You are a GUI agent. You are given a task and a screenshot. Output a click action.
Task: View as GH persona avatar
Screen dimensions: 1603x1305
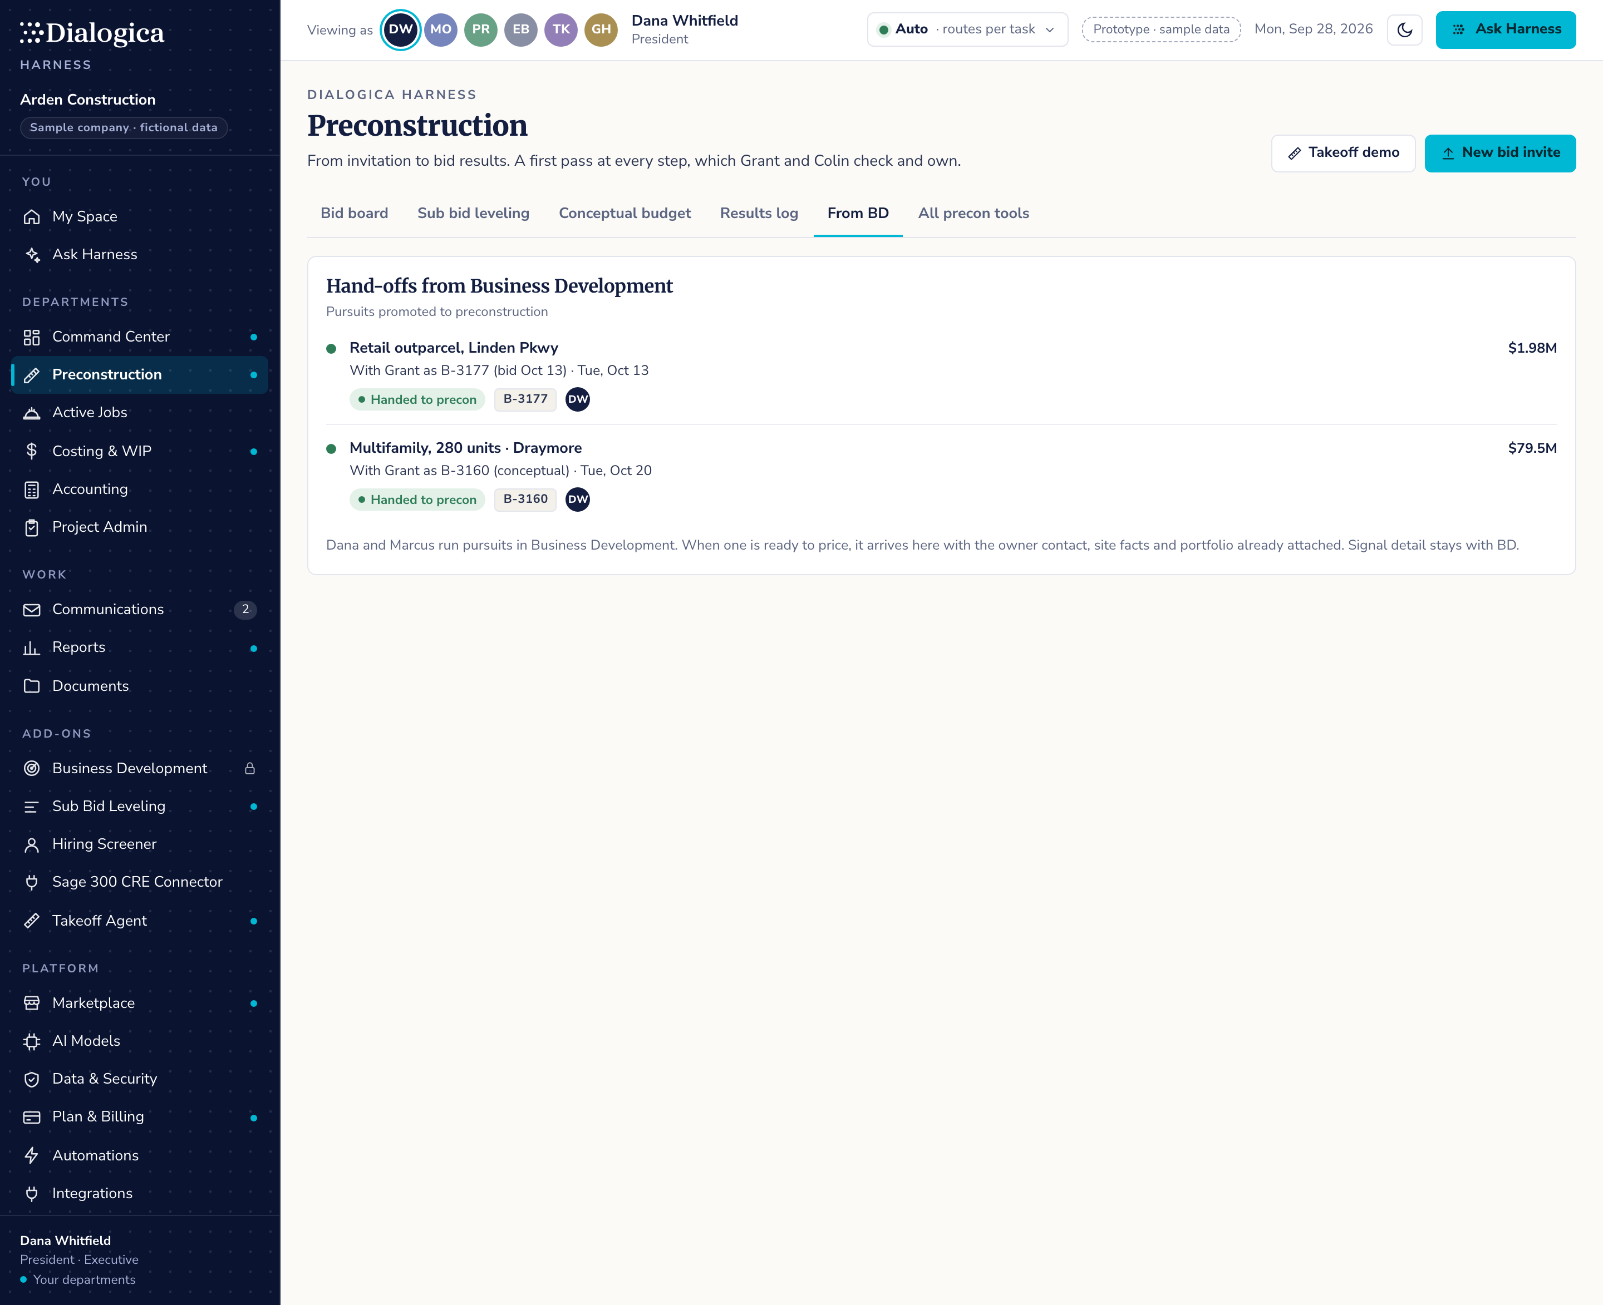tap(601, 30)
